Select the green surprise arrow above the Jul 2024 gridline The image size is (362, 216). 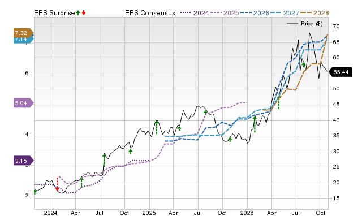click(104, 160)
